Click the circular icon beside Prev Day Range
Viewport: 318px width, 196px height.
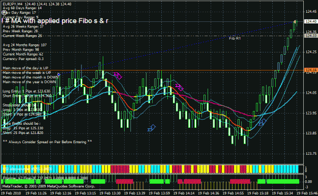click(x=4, y=13)
